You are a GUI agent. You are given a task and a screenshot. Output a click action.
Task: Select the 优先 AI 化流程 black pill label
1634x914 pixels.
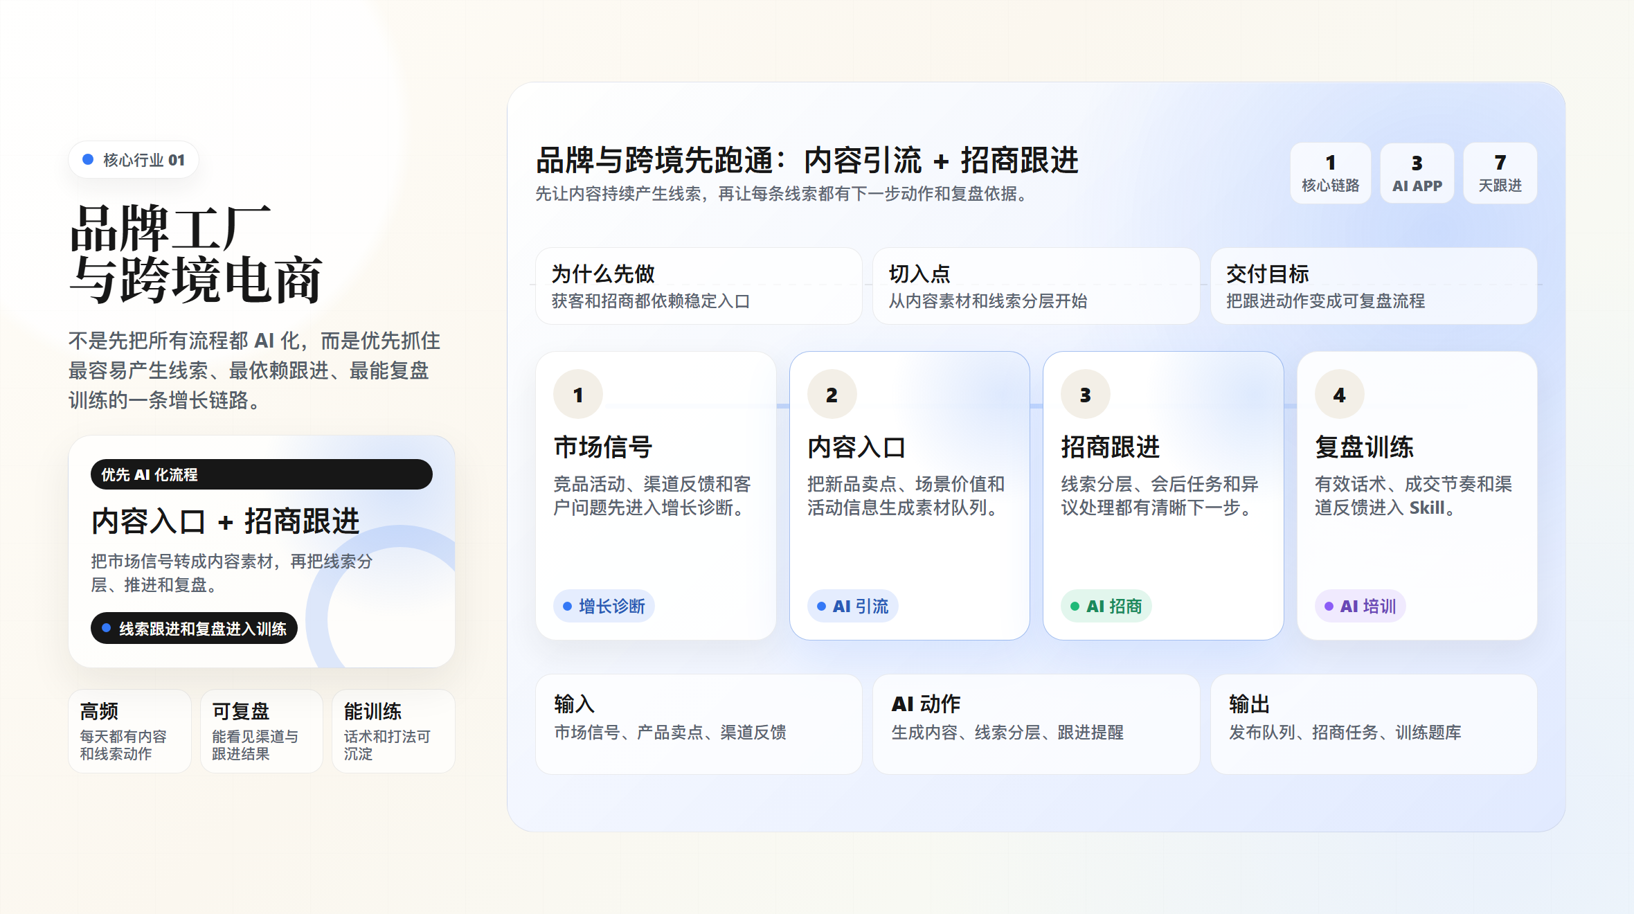[261, 474]
